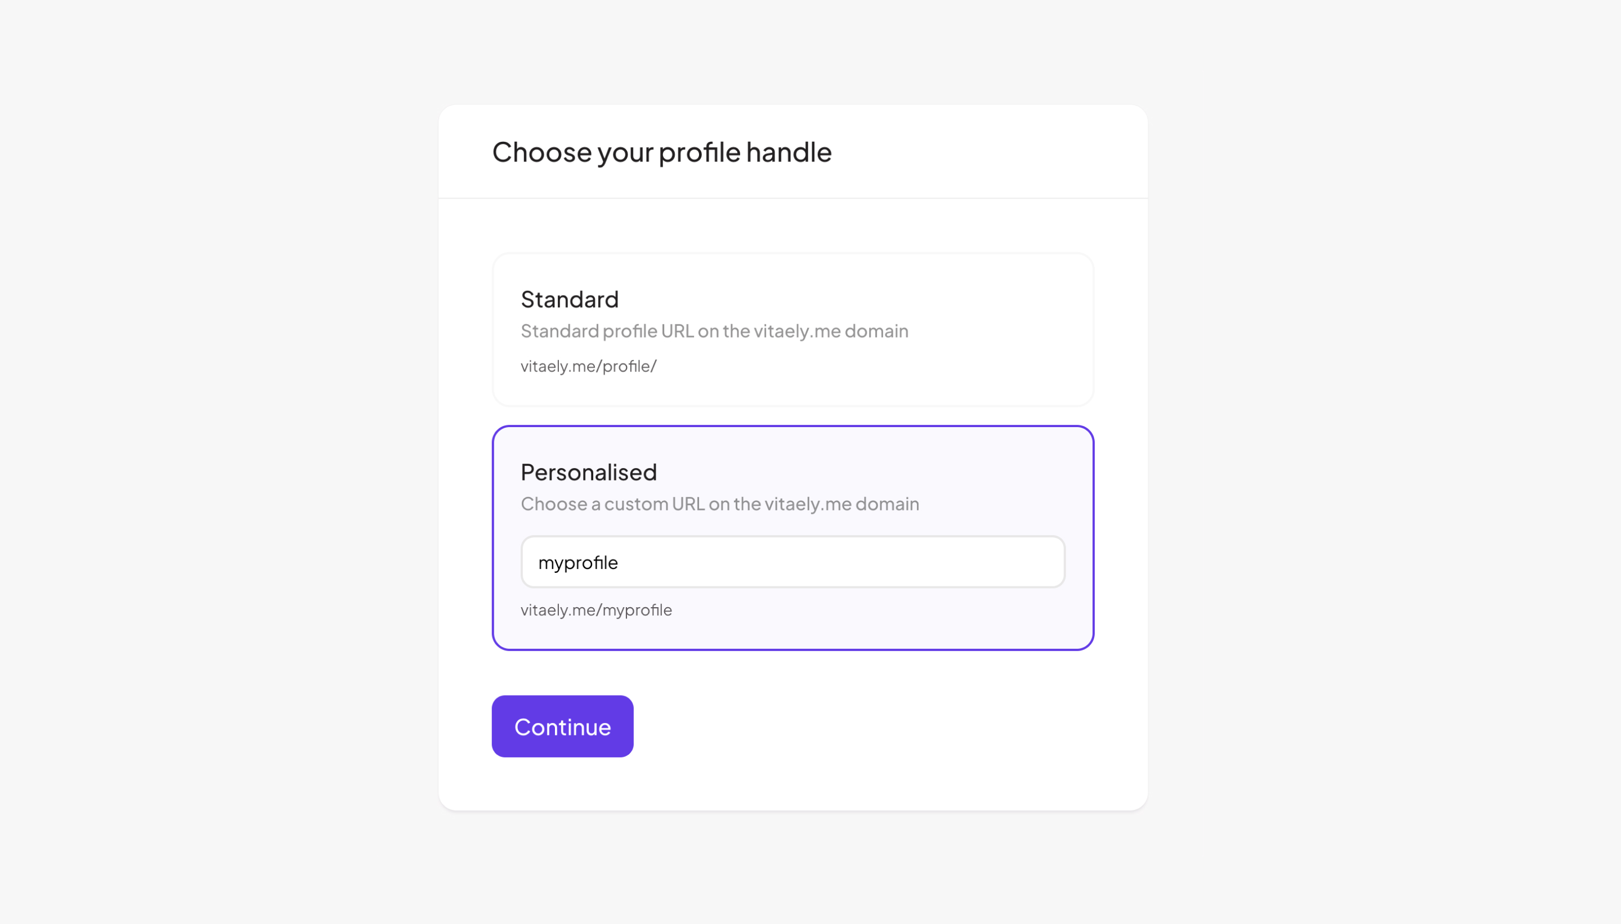Viewport: 1621px width, 924px height.
Task: Click the 'Personalised' option title
Action: pyautogui.click(x=588, y=472)
